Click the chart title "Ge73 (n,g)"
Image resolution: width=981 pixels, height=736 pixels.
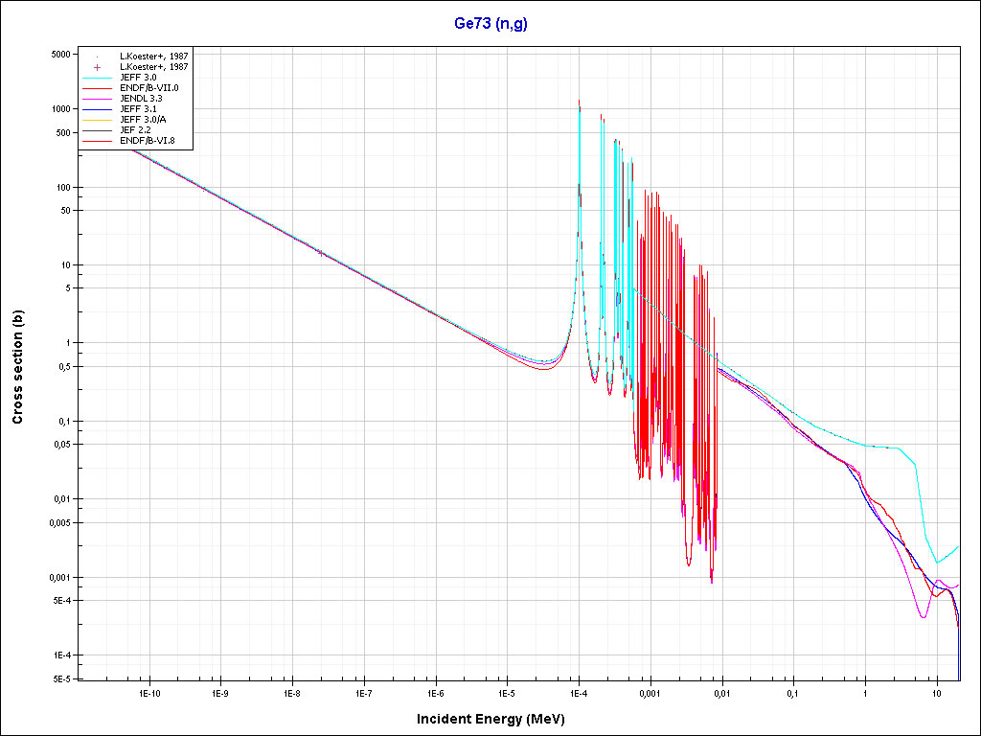tap(490, 24)
